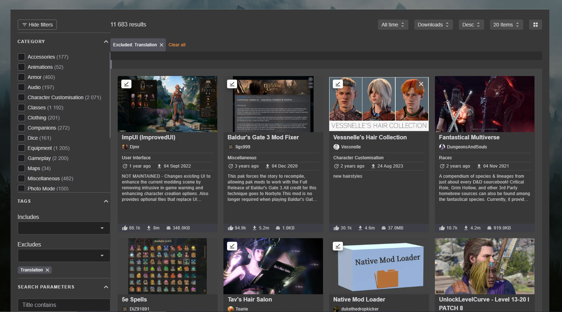The height and width of the screenshot is (312, 562).
Task: Open the 5e Spells thumbnail image
Action: tap(167, 266)
